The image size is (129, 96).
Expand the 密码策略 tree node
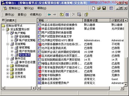click(x=12, y=37)
